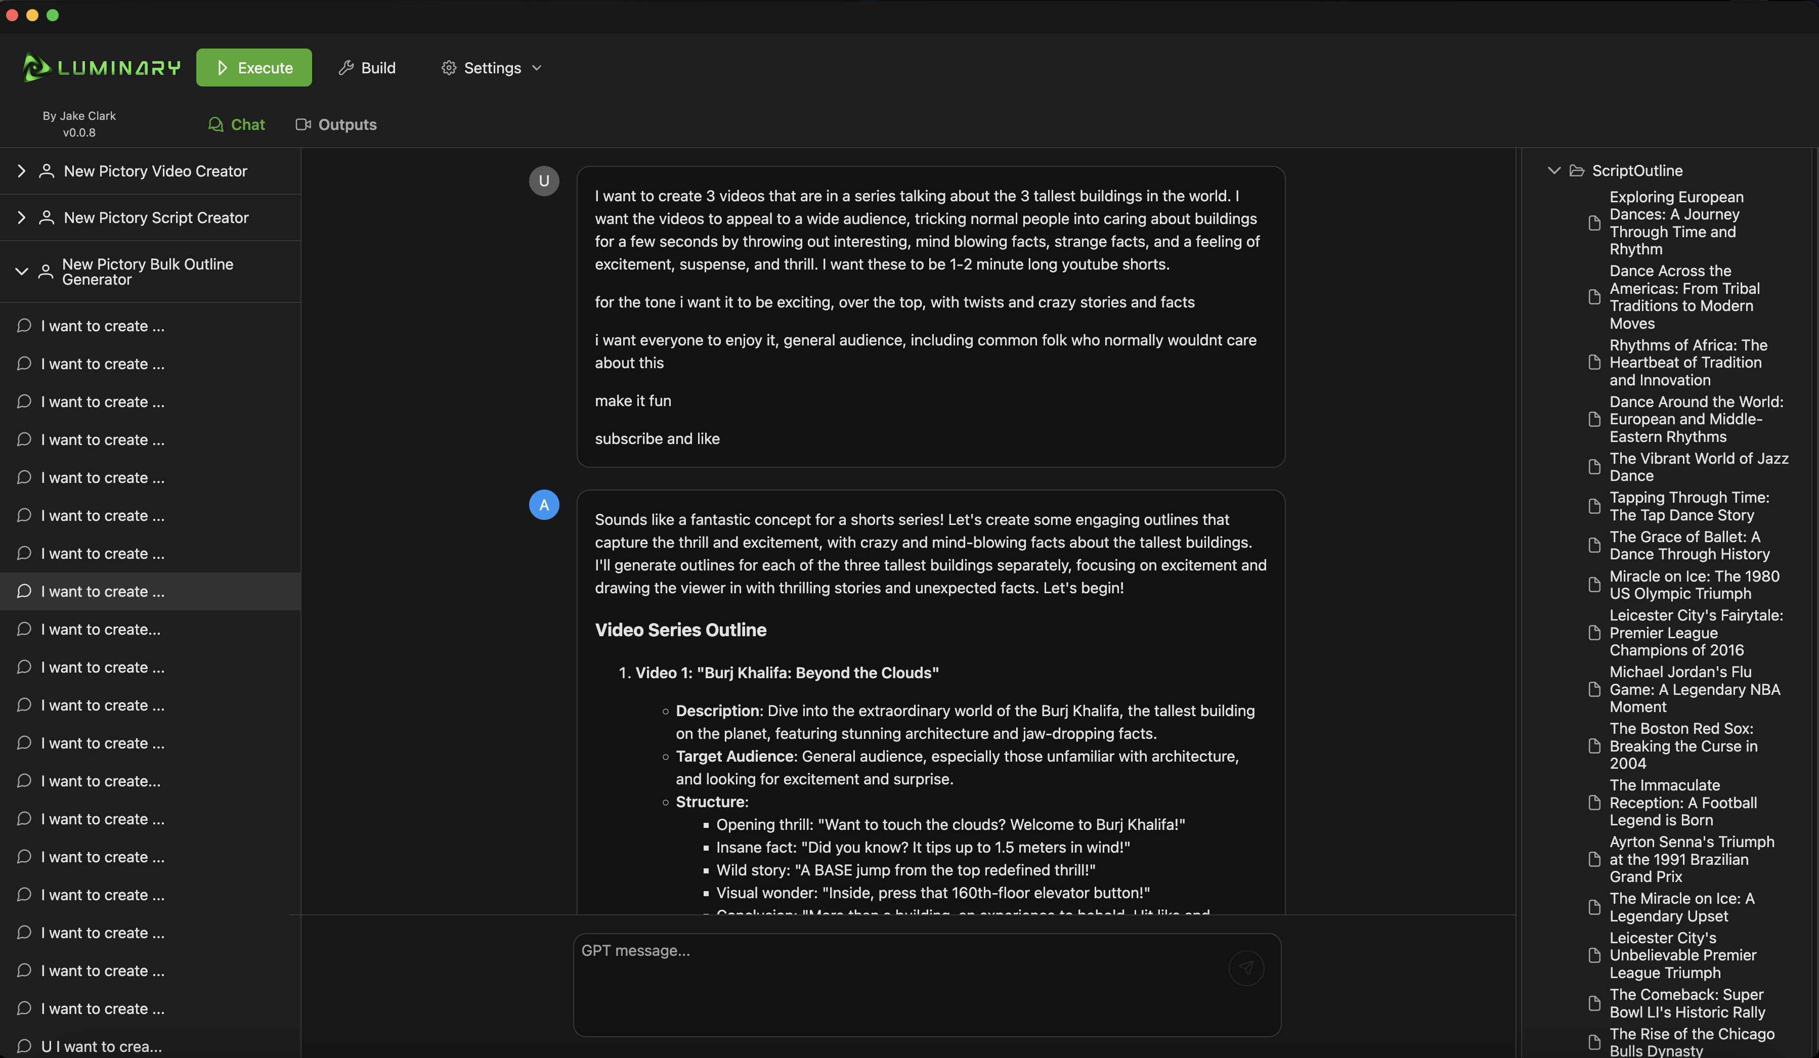Collapse the ScriptOutline folder tree
This screenshot has height=1058, width=1819.
1554,171
